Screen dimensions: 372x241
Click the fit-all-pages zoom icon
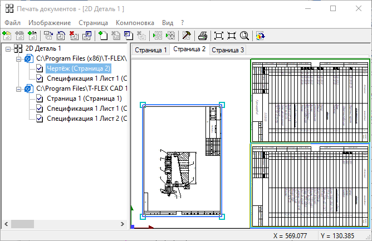click(219, 36)
